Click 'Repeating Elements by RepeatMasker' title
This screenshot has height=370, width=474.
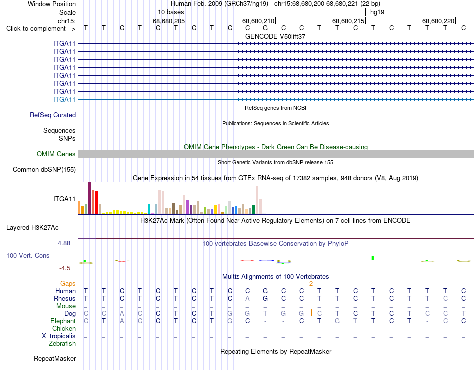point(275,351)
